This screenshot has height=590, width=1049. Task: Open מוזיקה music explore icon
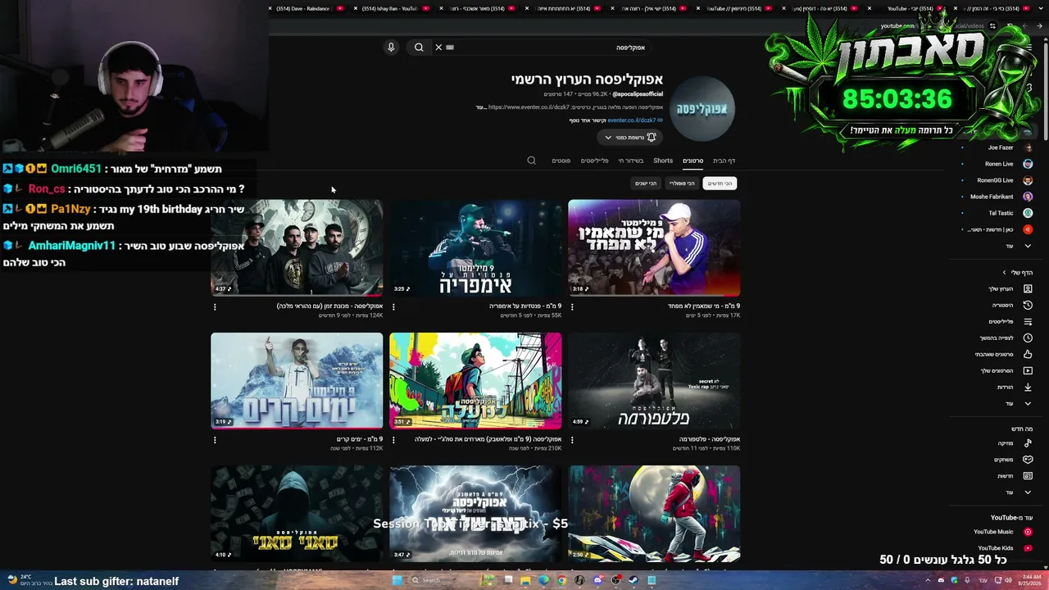tap(1028, 443)
